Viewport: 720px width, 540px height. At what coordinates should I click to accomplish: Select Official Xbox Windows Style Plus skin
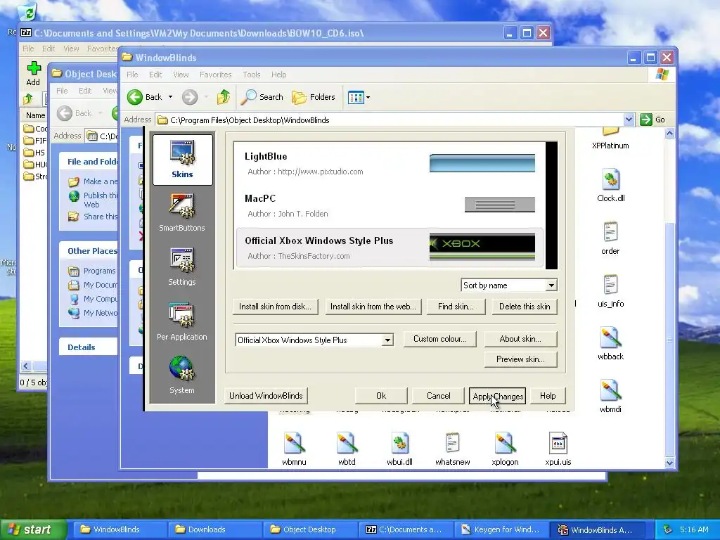pyautogui.click(x=390, y=248)
